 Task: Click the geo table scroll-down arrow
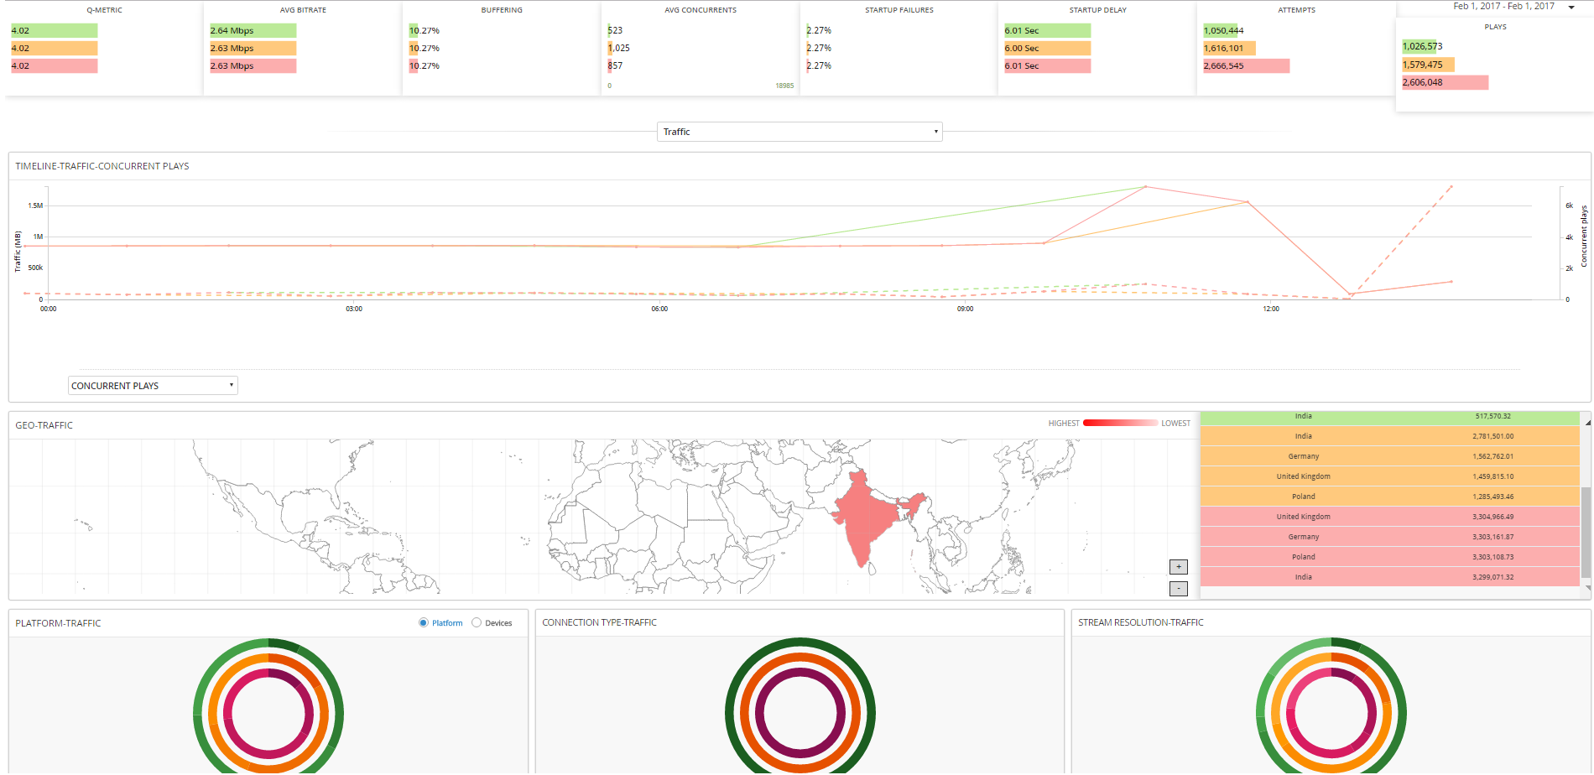[1586, 591]
